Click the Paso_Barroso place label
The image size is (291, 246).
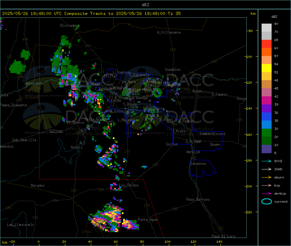pos(198,199)
